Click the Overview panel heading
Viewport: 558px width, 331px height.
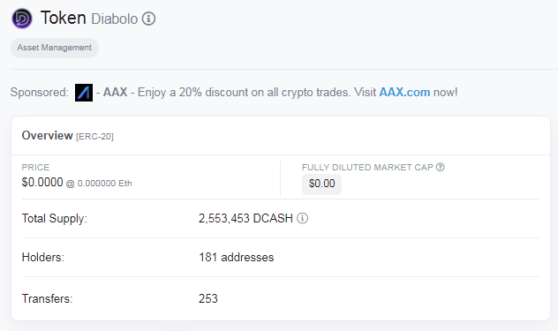[47, 136]
